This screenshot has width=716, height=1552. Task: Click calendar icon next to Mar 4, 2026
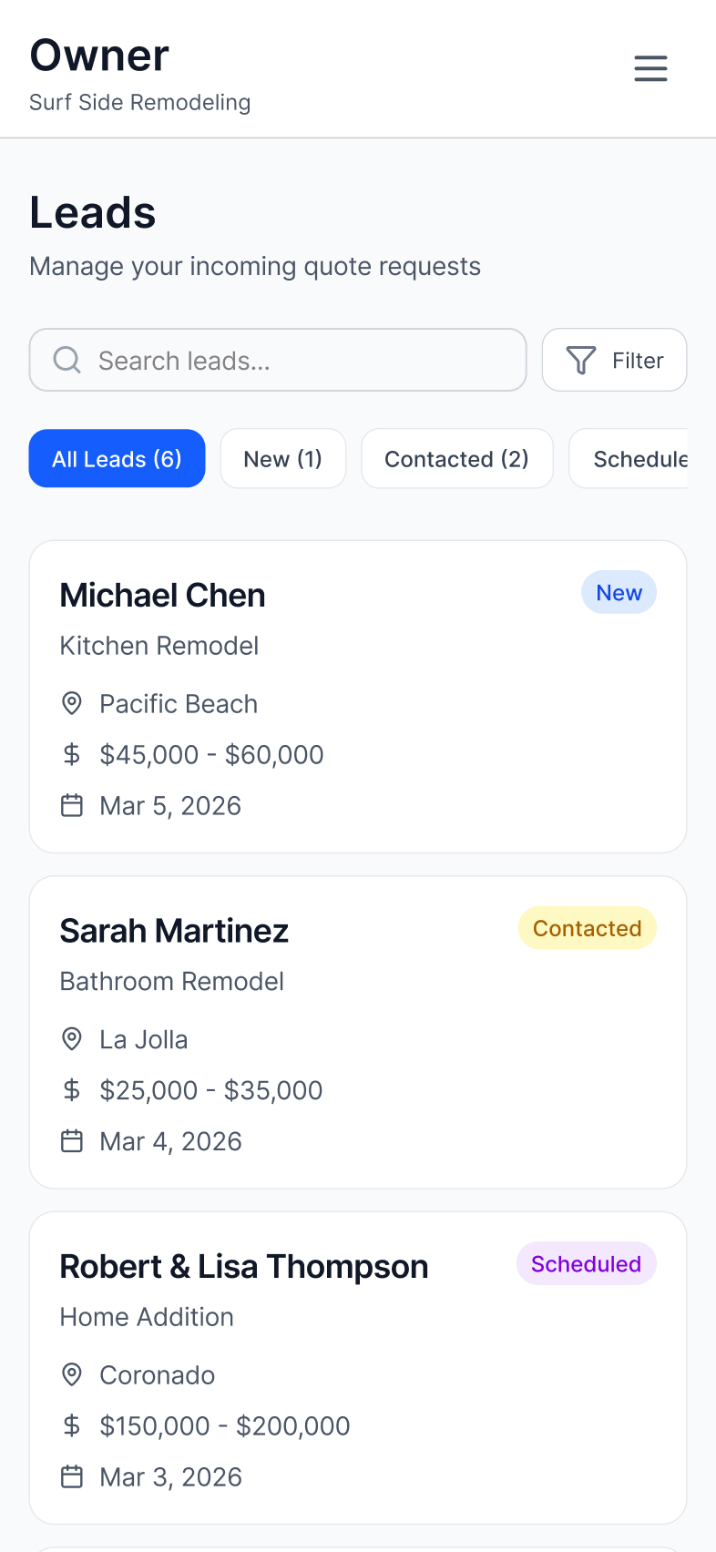[x=72, y=1140]
